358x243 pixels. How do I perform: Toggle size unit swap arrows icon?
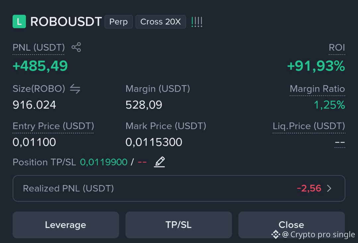pos(75,89)
